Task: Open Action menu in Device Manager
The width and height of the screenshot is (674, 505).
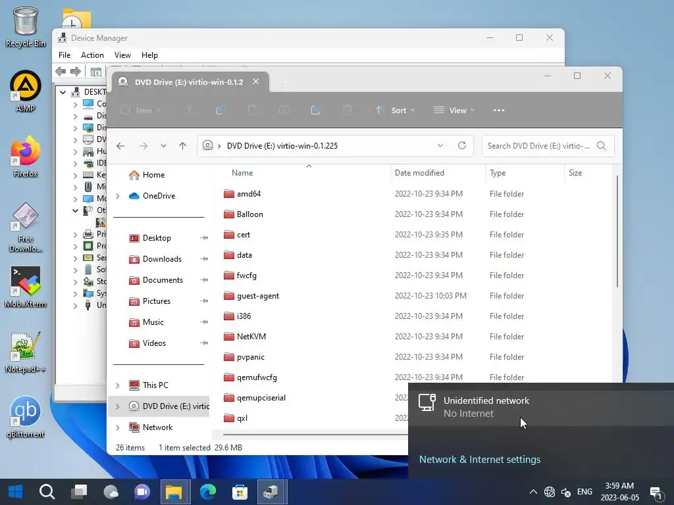Action: click(x=92, y=55)
